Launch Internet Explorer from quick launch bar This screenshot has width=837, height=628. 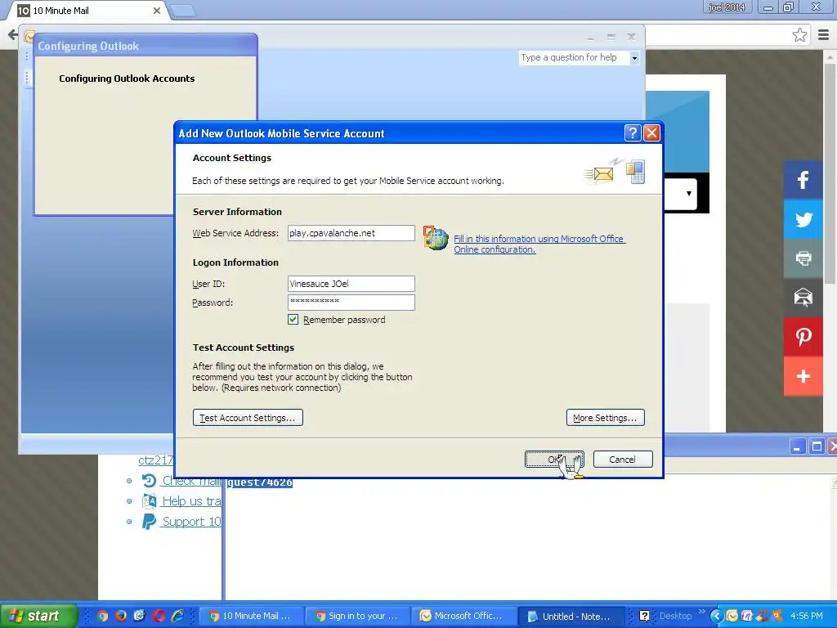pos(177,616)
